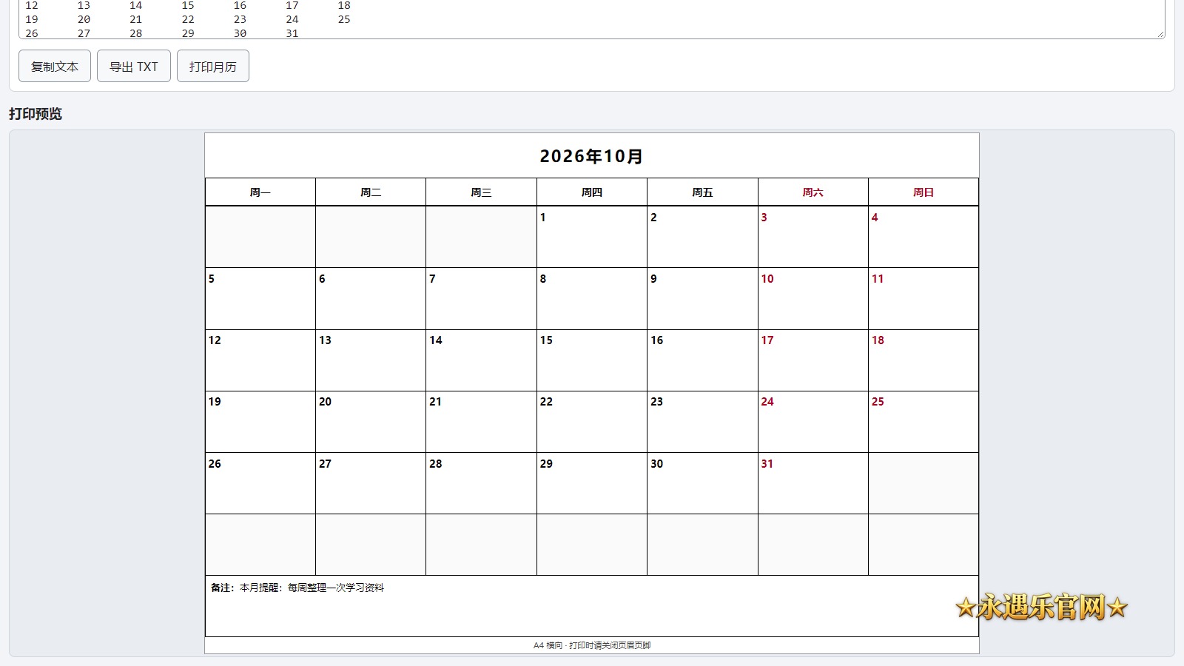Click the red 周日 column header
Screen dimensions: 1184x666
pyautogui.click(x=924, y=192)
